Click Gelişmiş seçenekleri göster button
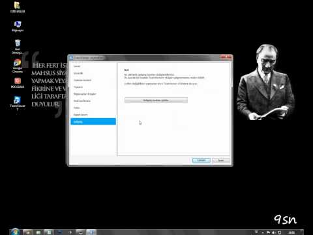Image resolution: width=313 pixels, height=235 pixels. point(156,101)
